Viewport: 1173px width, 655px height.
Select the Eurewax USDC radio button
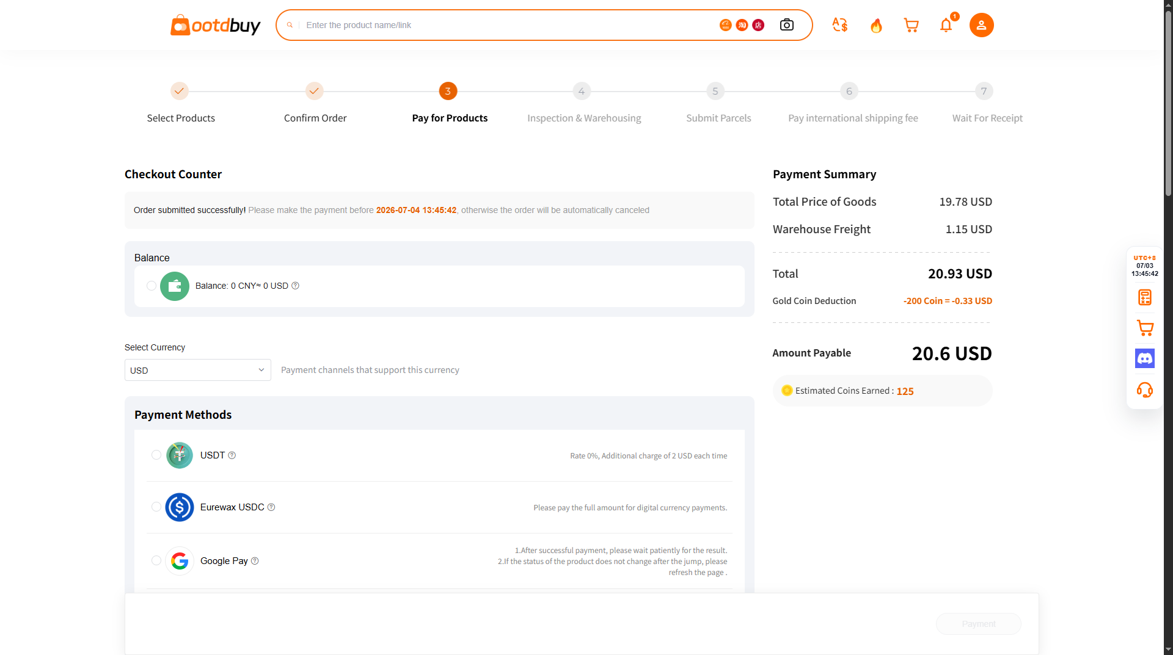coord(156,507)
